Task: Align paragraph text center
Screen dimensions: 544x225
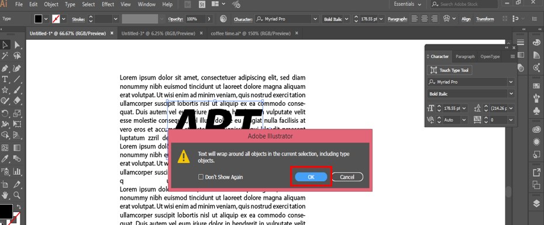Action: tap(425, 19)
